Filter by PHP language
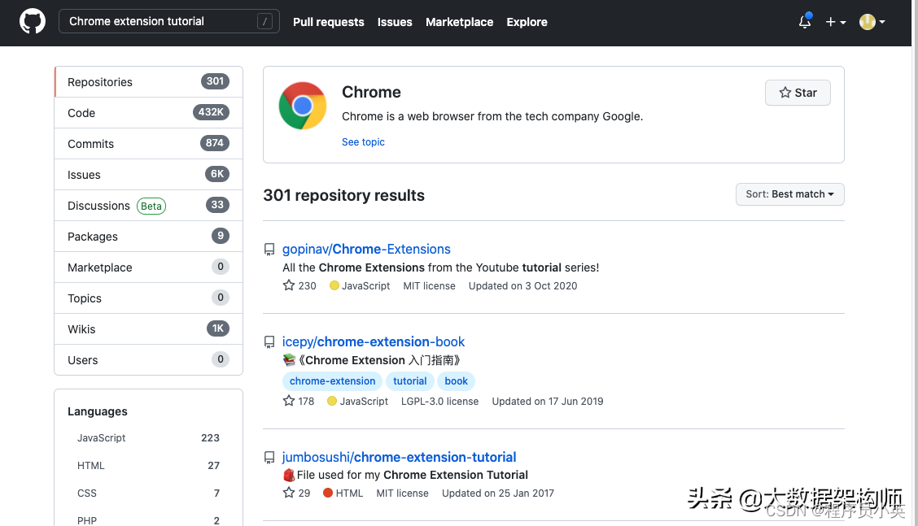Image resolution: width=918 pixels, height=526 pixels. (149, 520)
